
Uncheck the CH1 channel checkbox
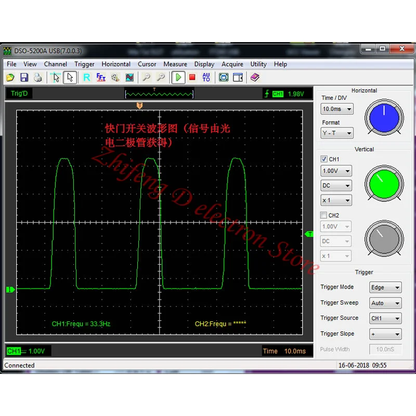coord(324,159)
